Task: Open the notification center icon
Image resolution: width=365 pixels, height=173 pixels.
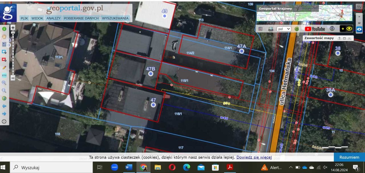Action: (356, 168)
